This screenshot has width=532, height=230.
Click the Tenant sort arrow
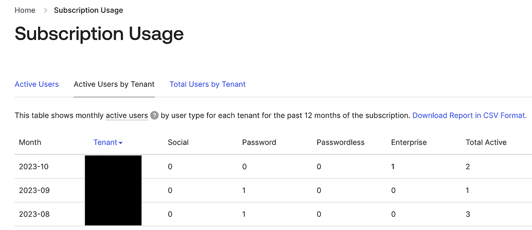click(x=121, y=143)
